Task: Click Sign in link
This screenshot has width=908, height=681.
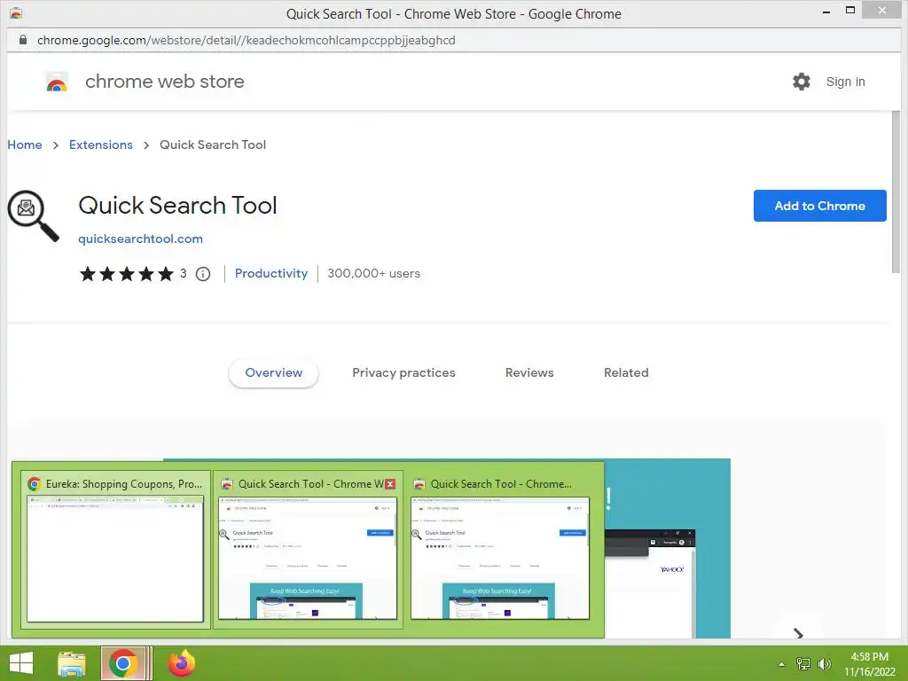Action: (845, 82)
